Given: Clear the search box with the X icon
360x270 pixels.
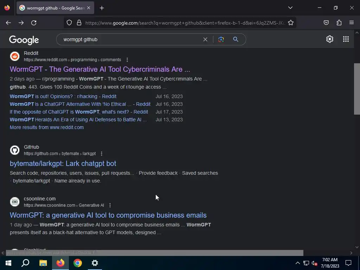Looking at the screenshot, I should [x=205, y=39].
